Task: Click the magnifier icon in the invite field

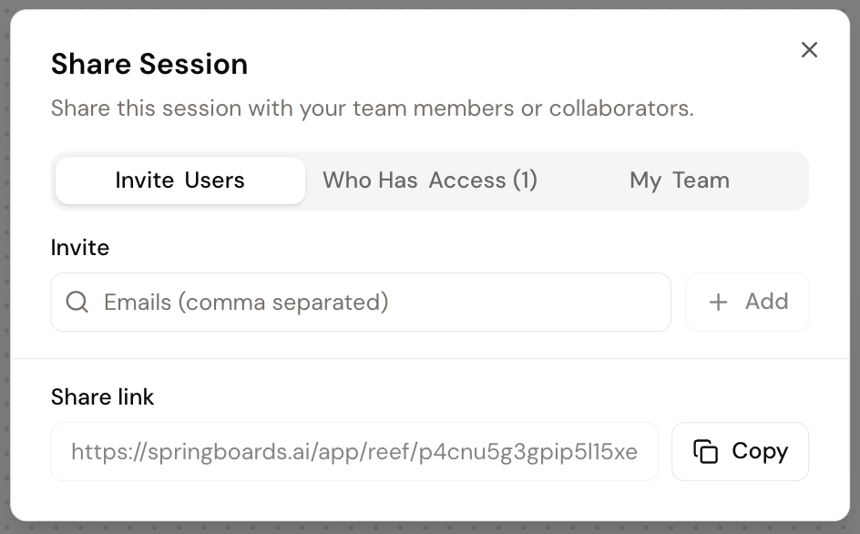Action: tap(77, 303)
